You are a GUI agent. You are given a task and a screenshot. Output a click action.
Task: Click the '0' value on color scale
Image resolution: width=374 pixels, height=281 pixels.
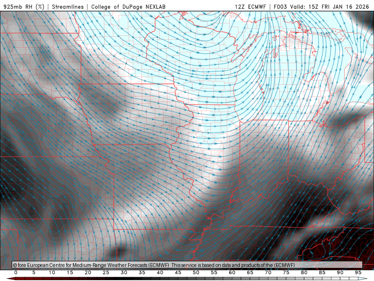tap(16, 273)
